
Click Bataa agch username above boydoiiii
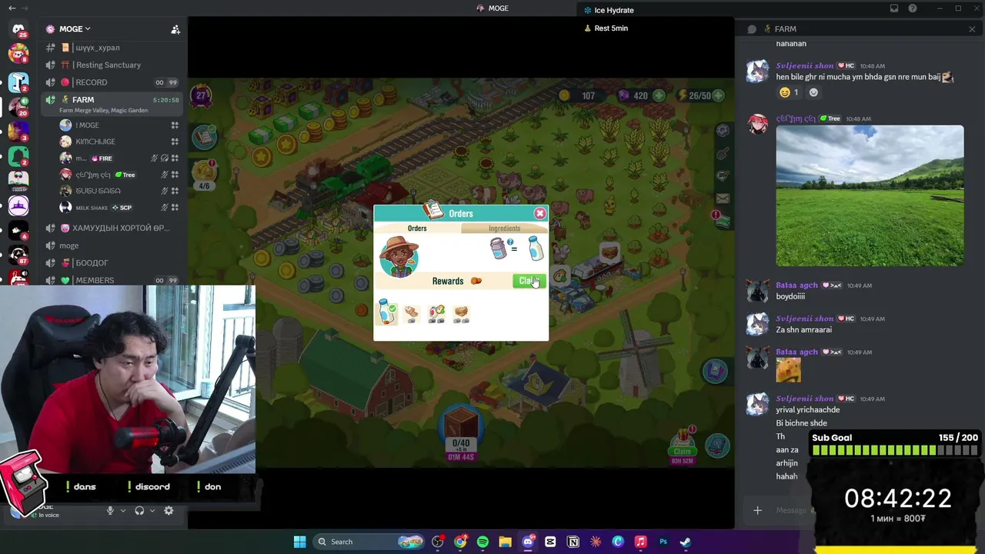tap(796, 285)
